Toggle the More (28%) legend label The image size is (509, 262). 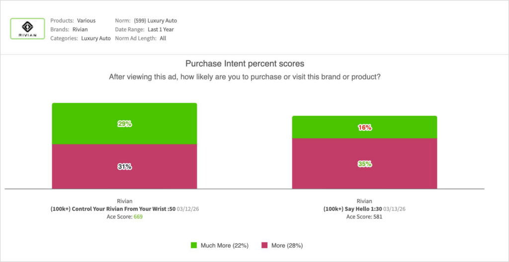(286, 245)
